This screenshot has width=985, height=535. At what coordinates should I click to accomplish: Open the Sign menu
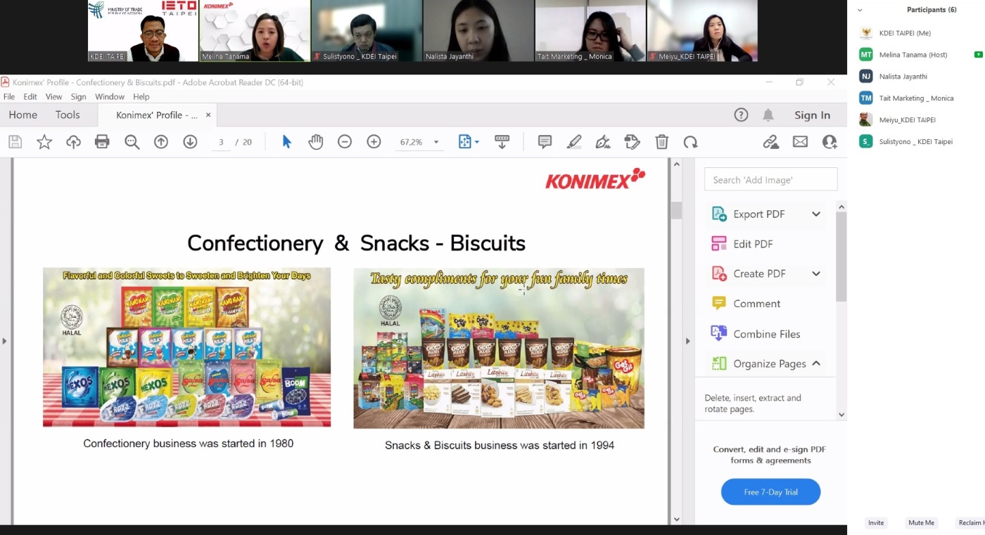pos(78,97)
